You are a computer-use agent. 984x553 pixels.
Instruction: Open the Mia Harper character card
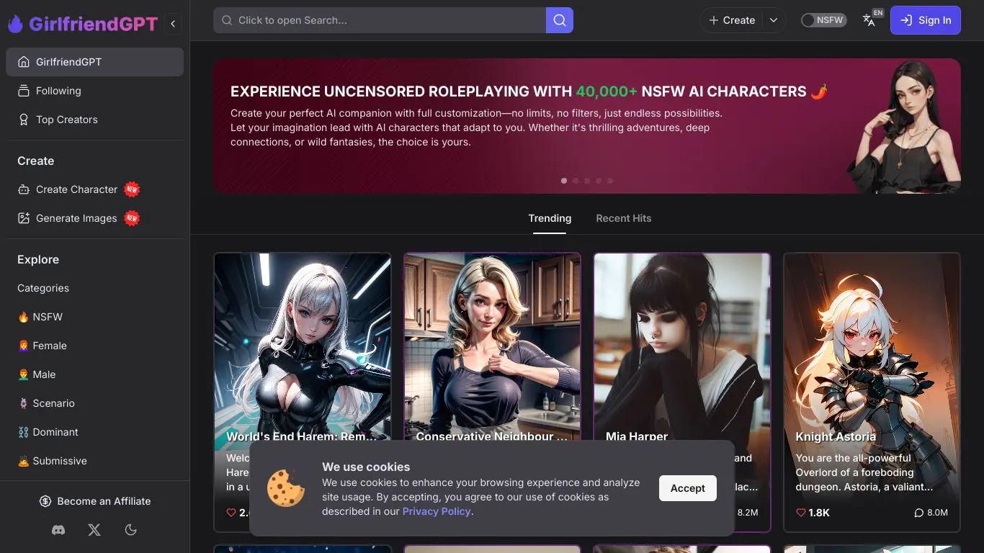(x=682, y=392)
